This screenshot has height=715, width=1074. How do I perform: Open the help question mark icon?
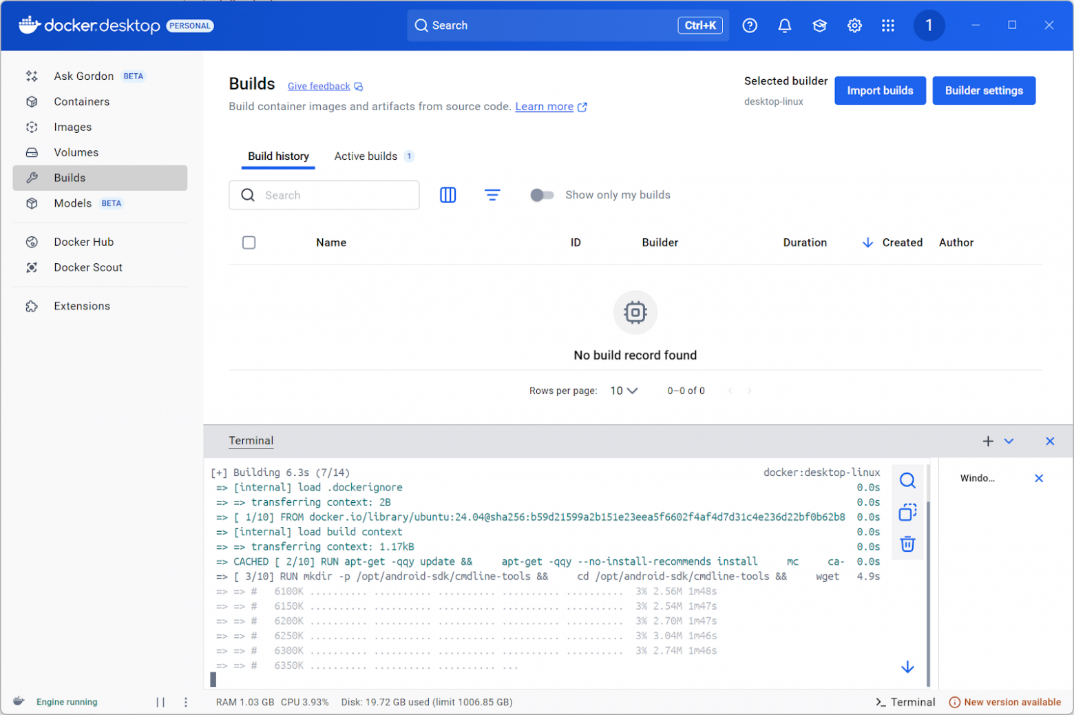[750, 25]
